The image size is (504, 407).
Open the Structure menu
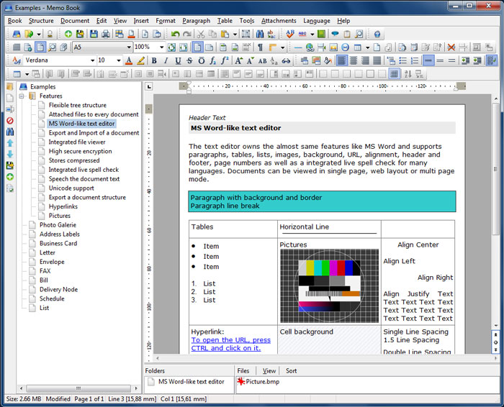click(41, 21)
